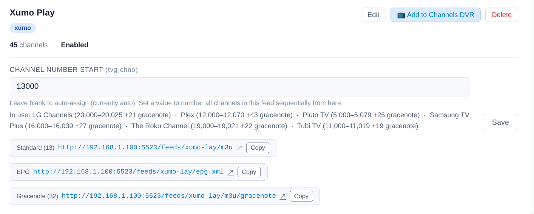Viewport: 534px width, 214px height.
Task: Open the xumo-lay/epg.xml URL link
Action: 128,172
